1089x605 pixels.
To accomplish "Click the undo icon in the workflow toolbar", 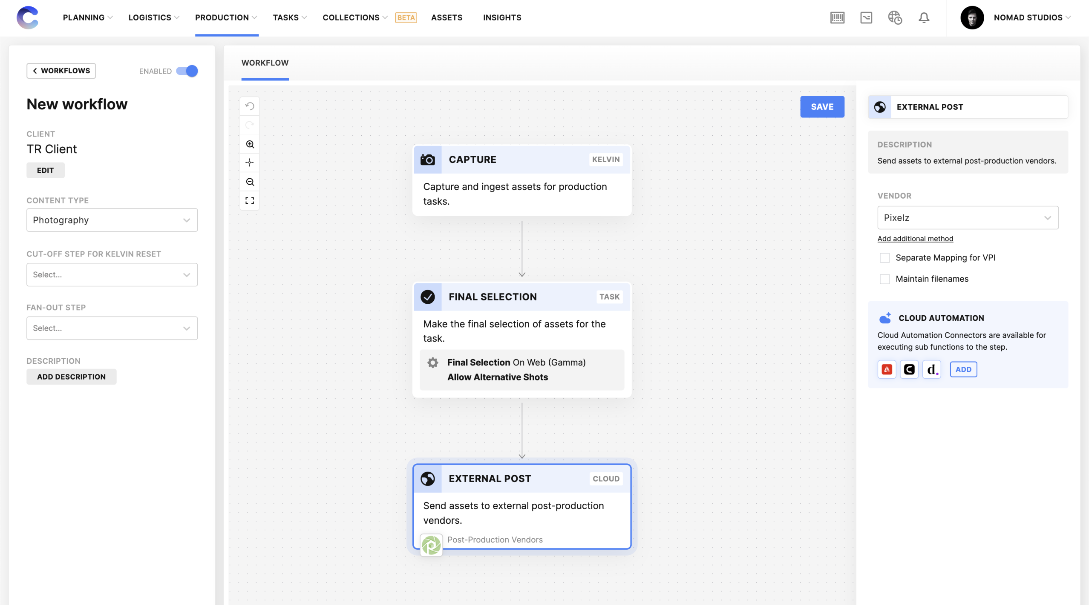I will coord(250,106).
